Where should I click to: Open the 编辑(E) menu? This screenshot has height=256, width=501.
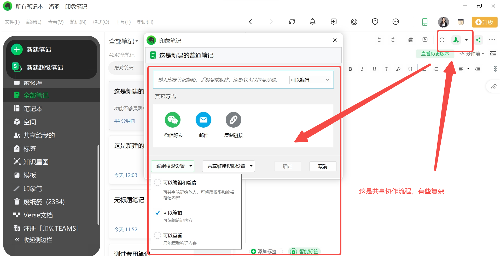(x=34, y=22)
